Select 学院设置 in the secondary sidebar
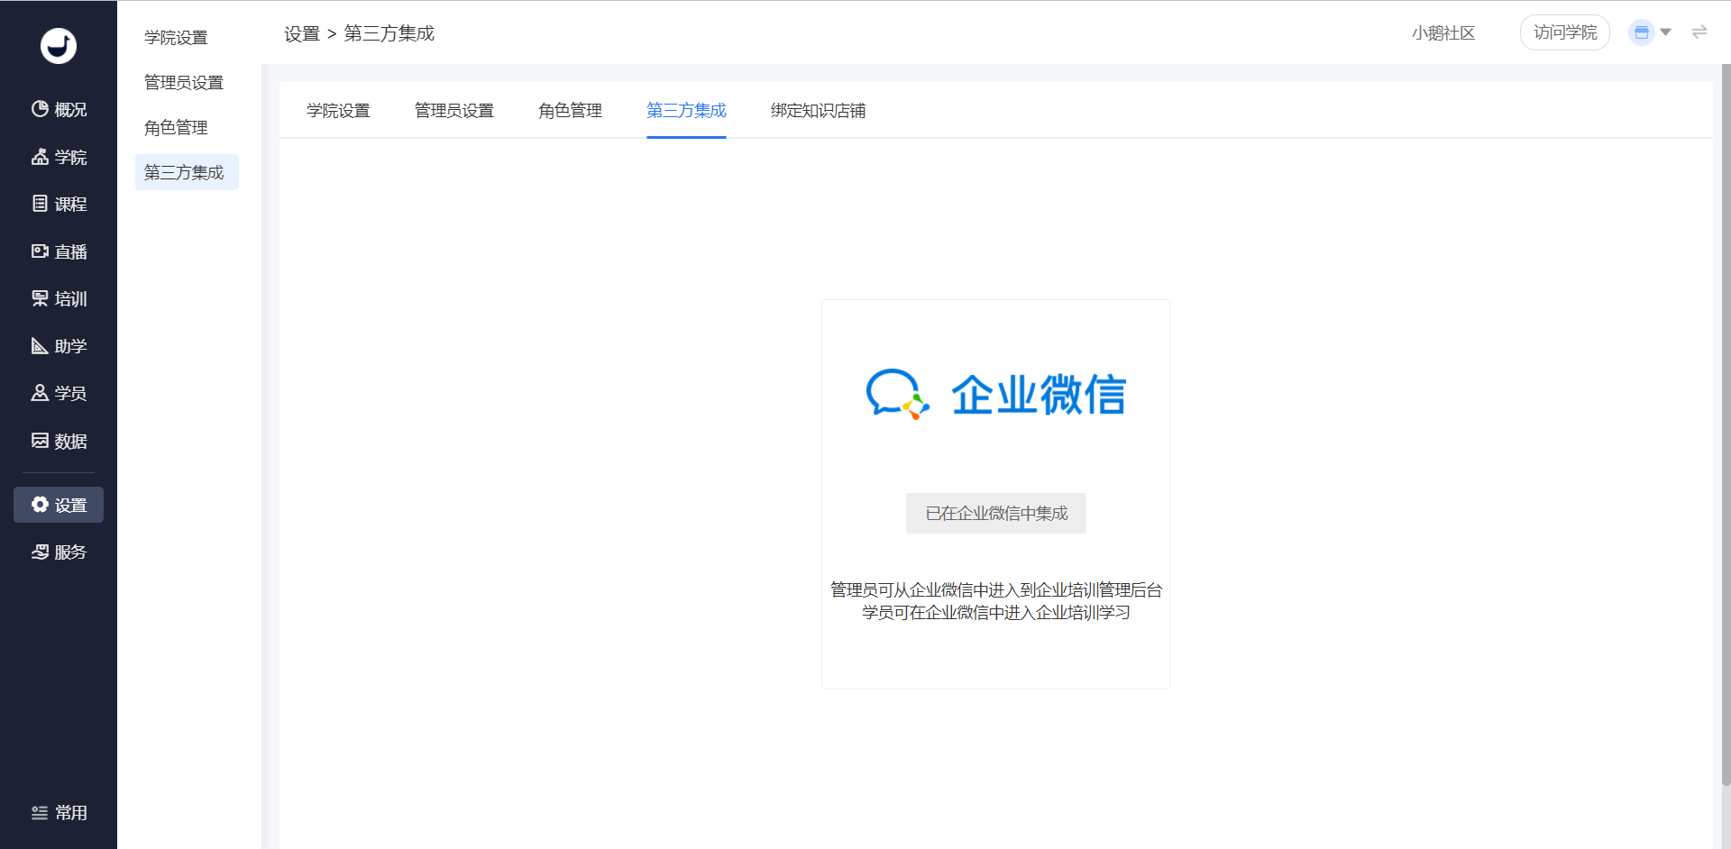 [176, 37]
